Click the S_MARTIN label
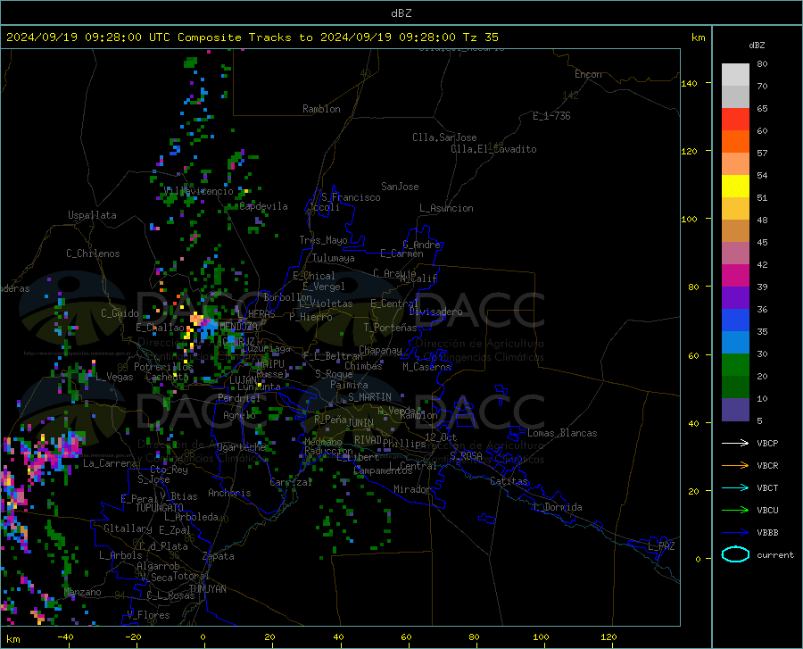This screenshot has width=803, height=649. tap(369, 397)
